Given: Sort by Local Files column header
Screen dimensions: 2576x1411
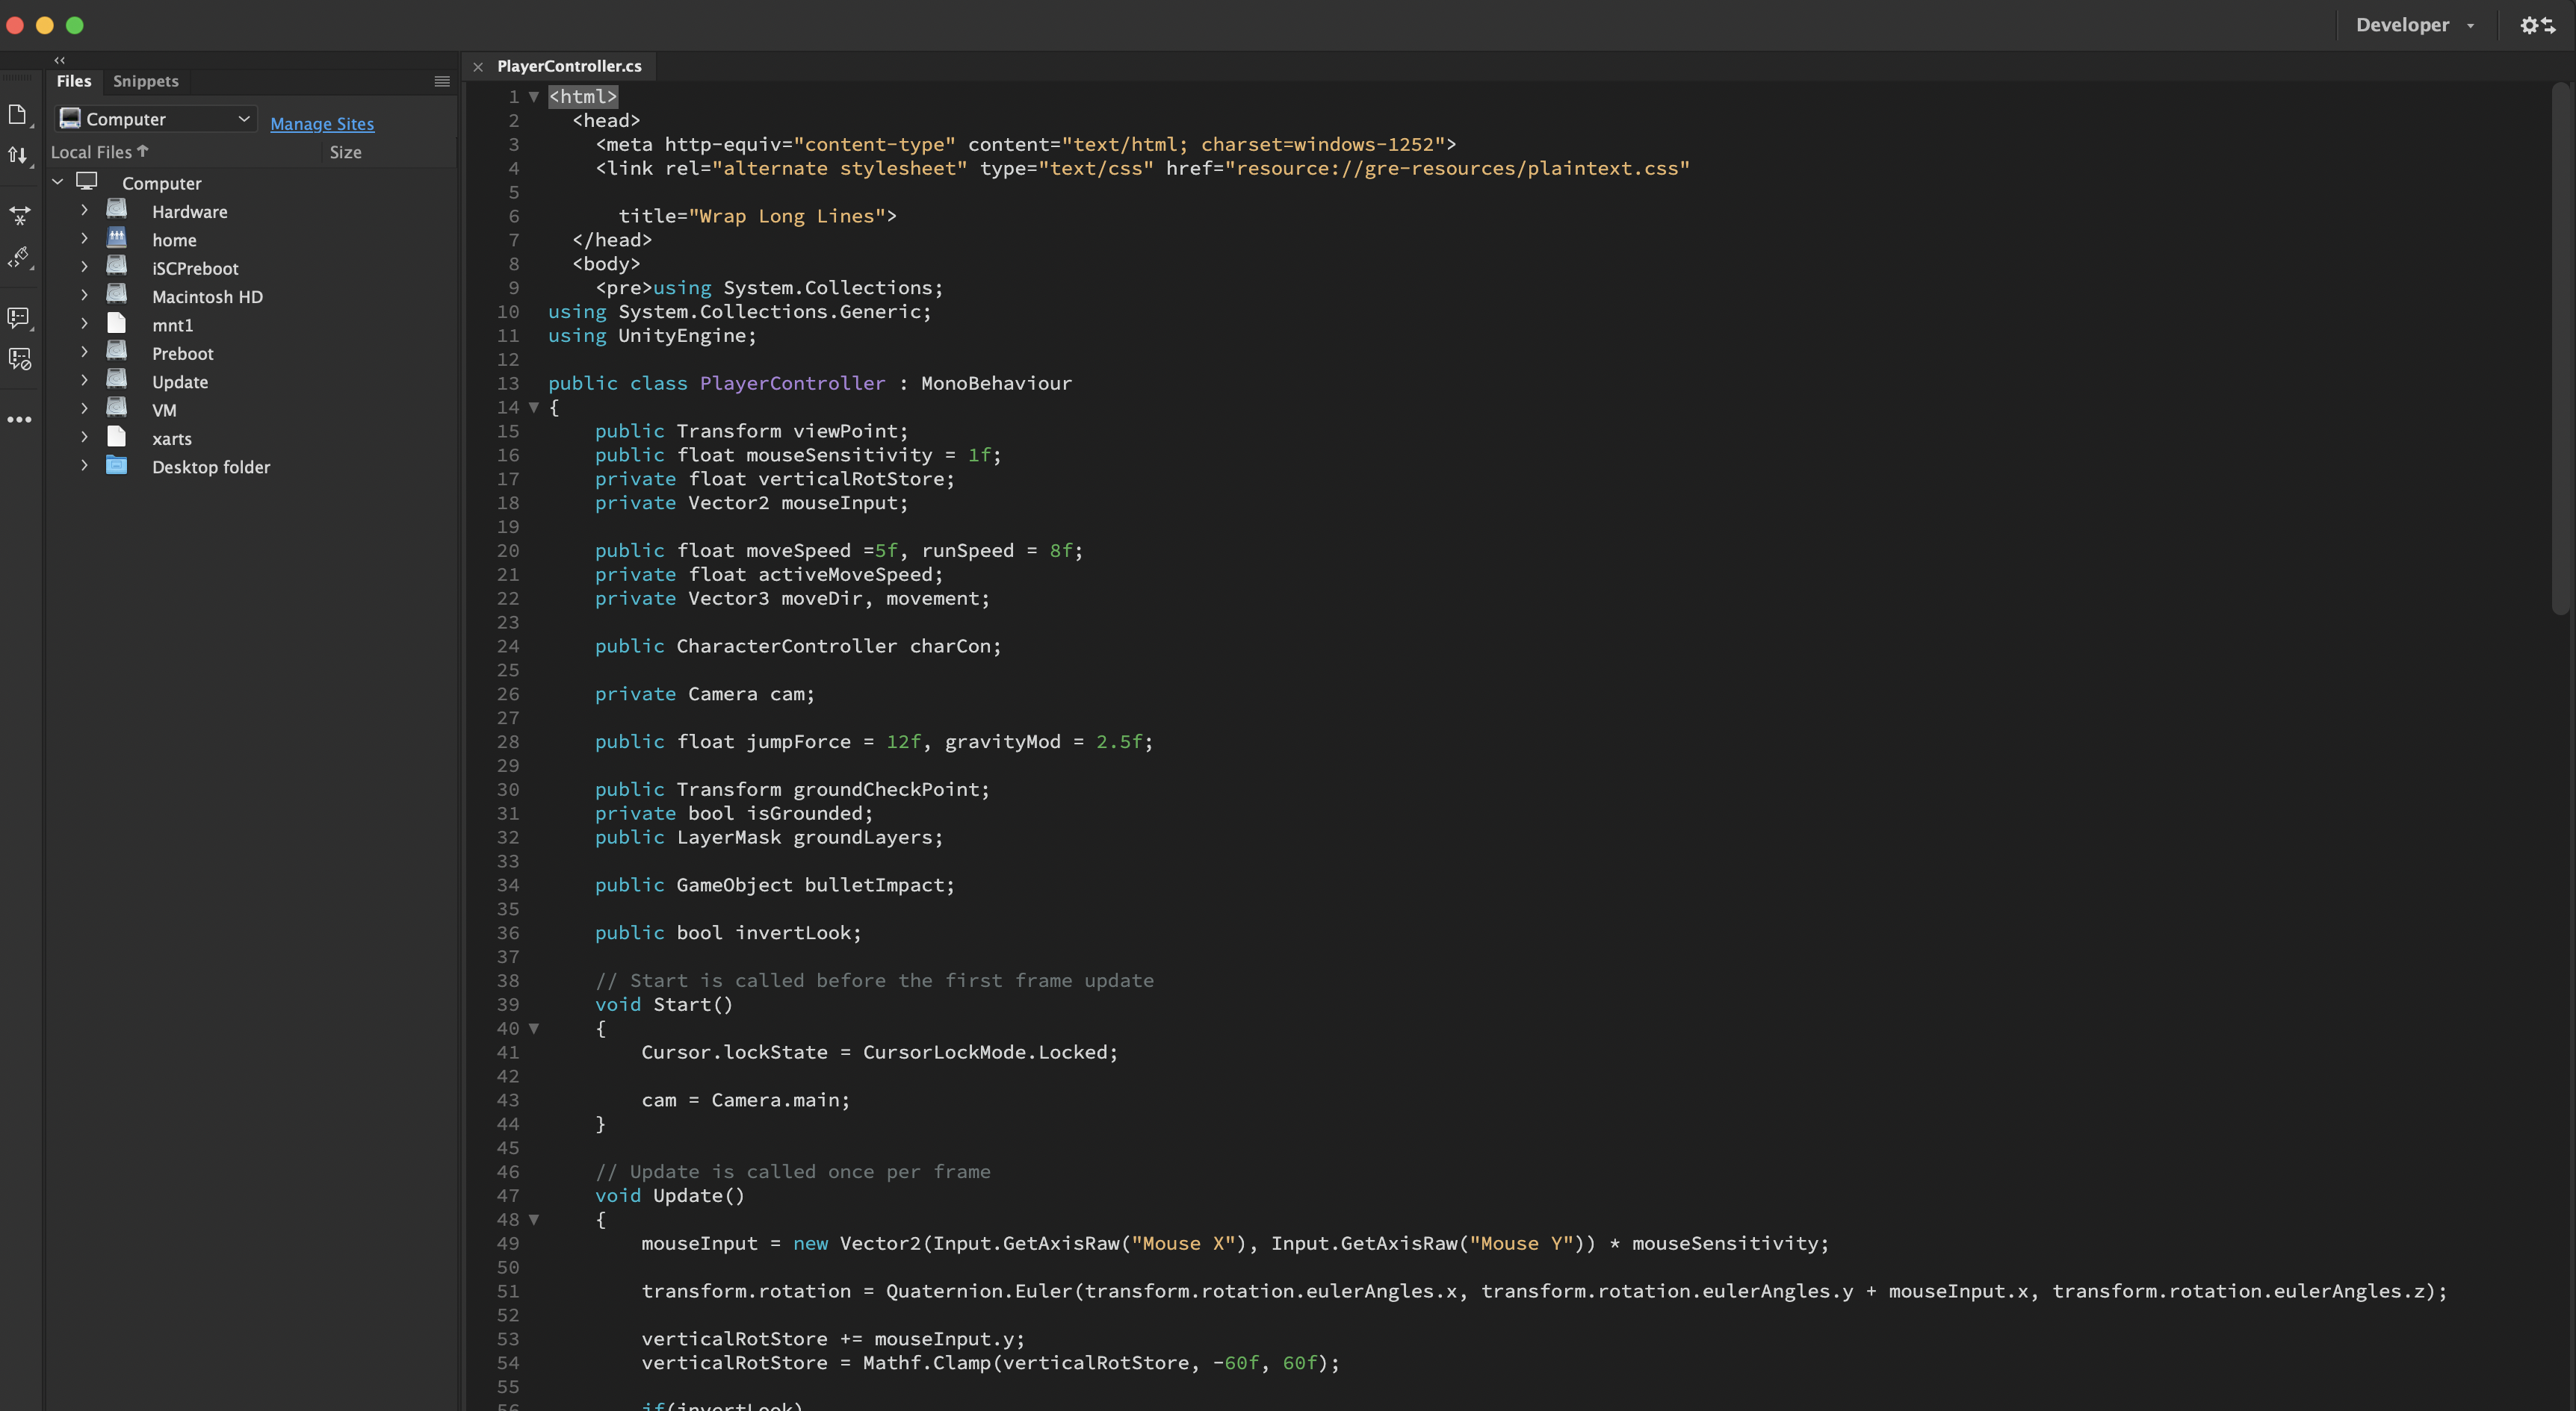Looking at the screenshot, I should (x=99, y=152).
